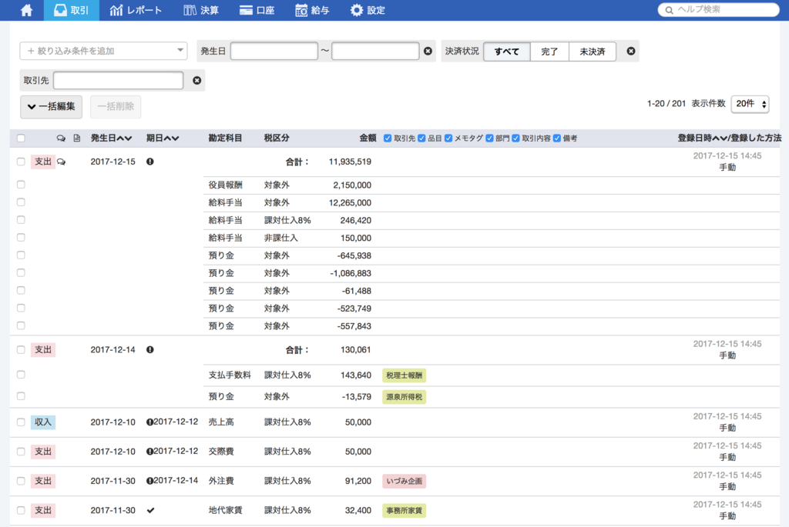Click the 非課仕入 tax category cell

pyautogui.click(x=280, y=238)
